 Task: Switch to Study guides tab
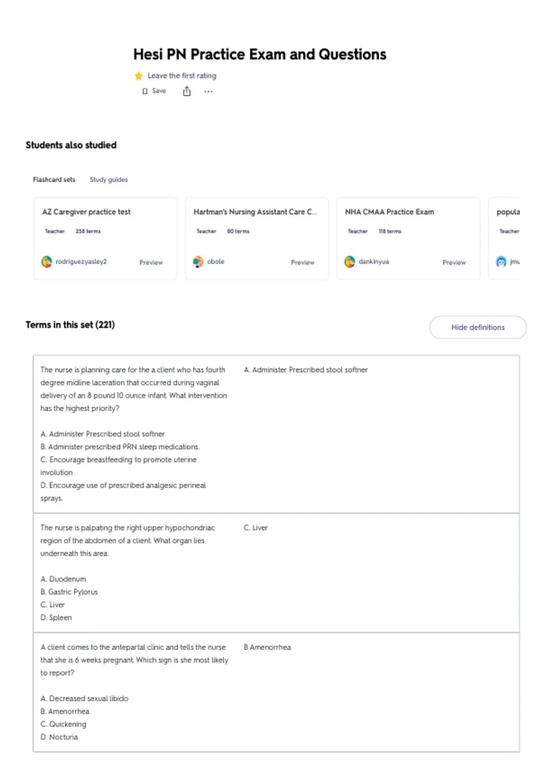point(109,179)
